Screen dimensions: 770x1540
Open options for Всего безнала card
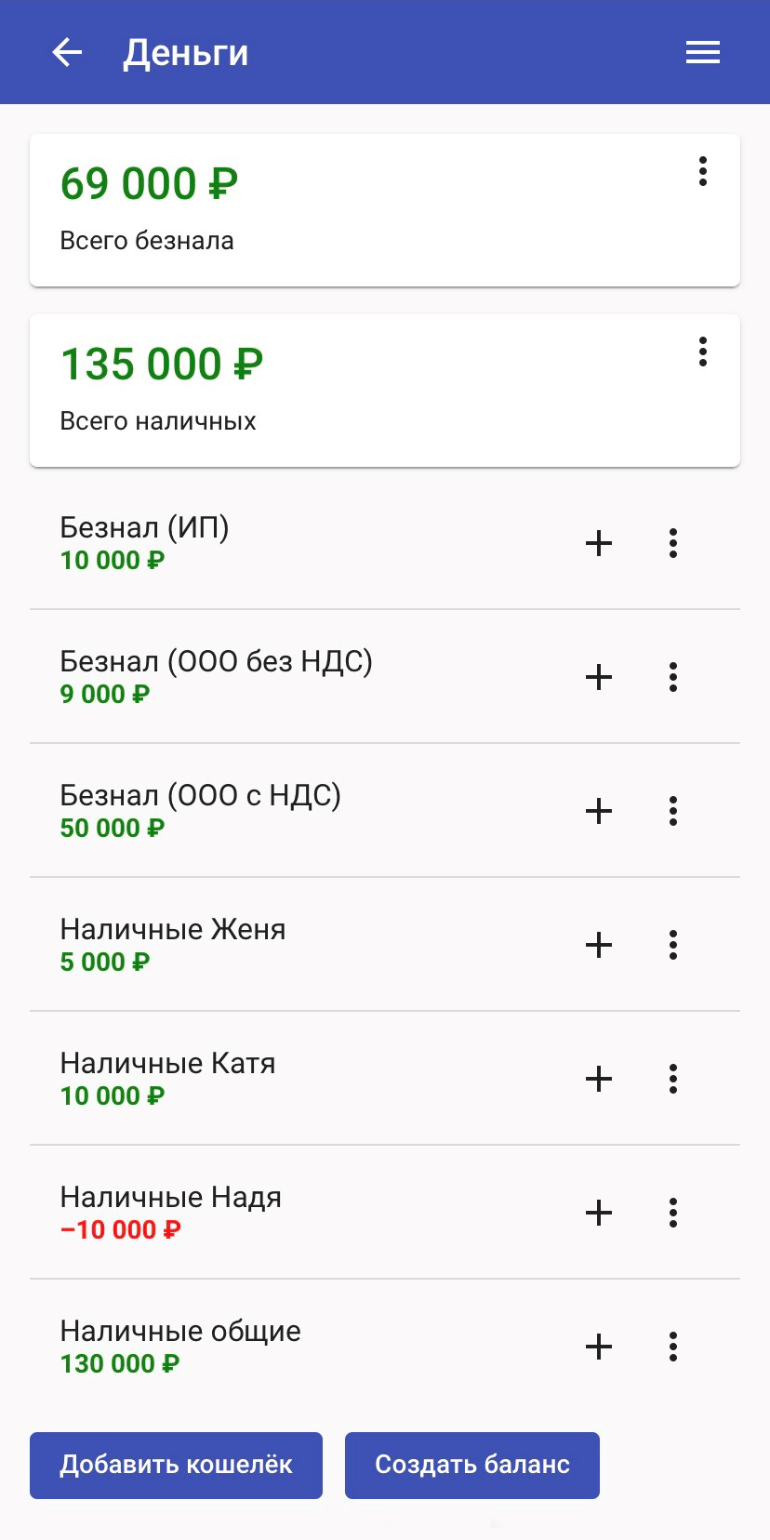pyautogui.click(x=703, y=171)
